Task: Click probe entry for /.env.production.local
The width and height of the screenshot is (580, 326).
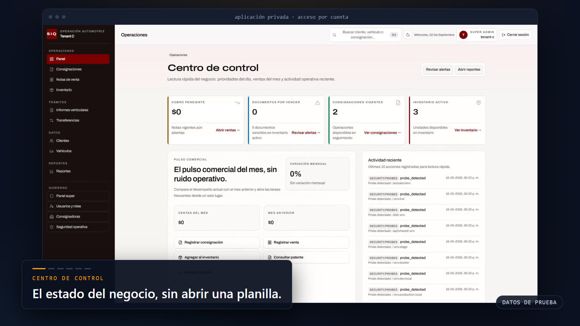Action: [x=423, y=292]
